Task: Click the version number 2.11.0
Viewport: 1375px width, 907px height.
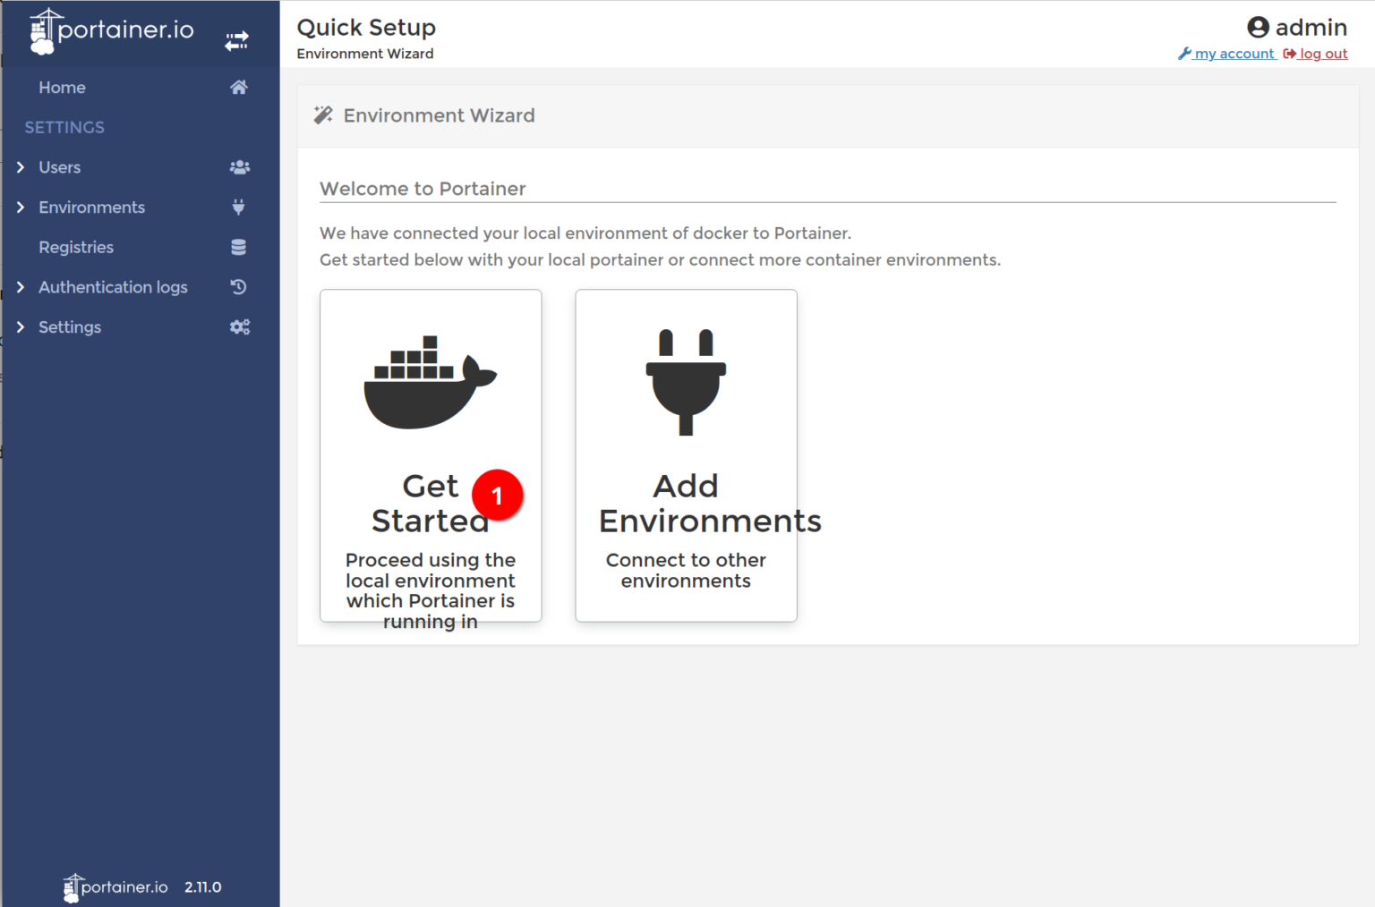Action: [x=203, y=887]
